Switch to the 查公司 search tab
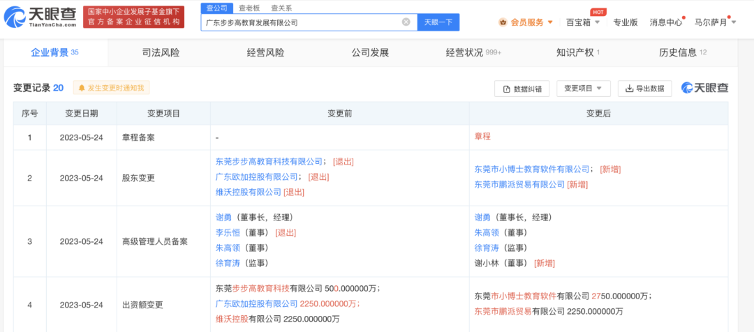This screenshot has width=754, height=332. [216, 8]
